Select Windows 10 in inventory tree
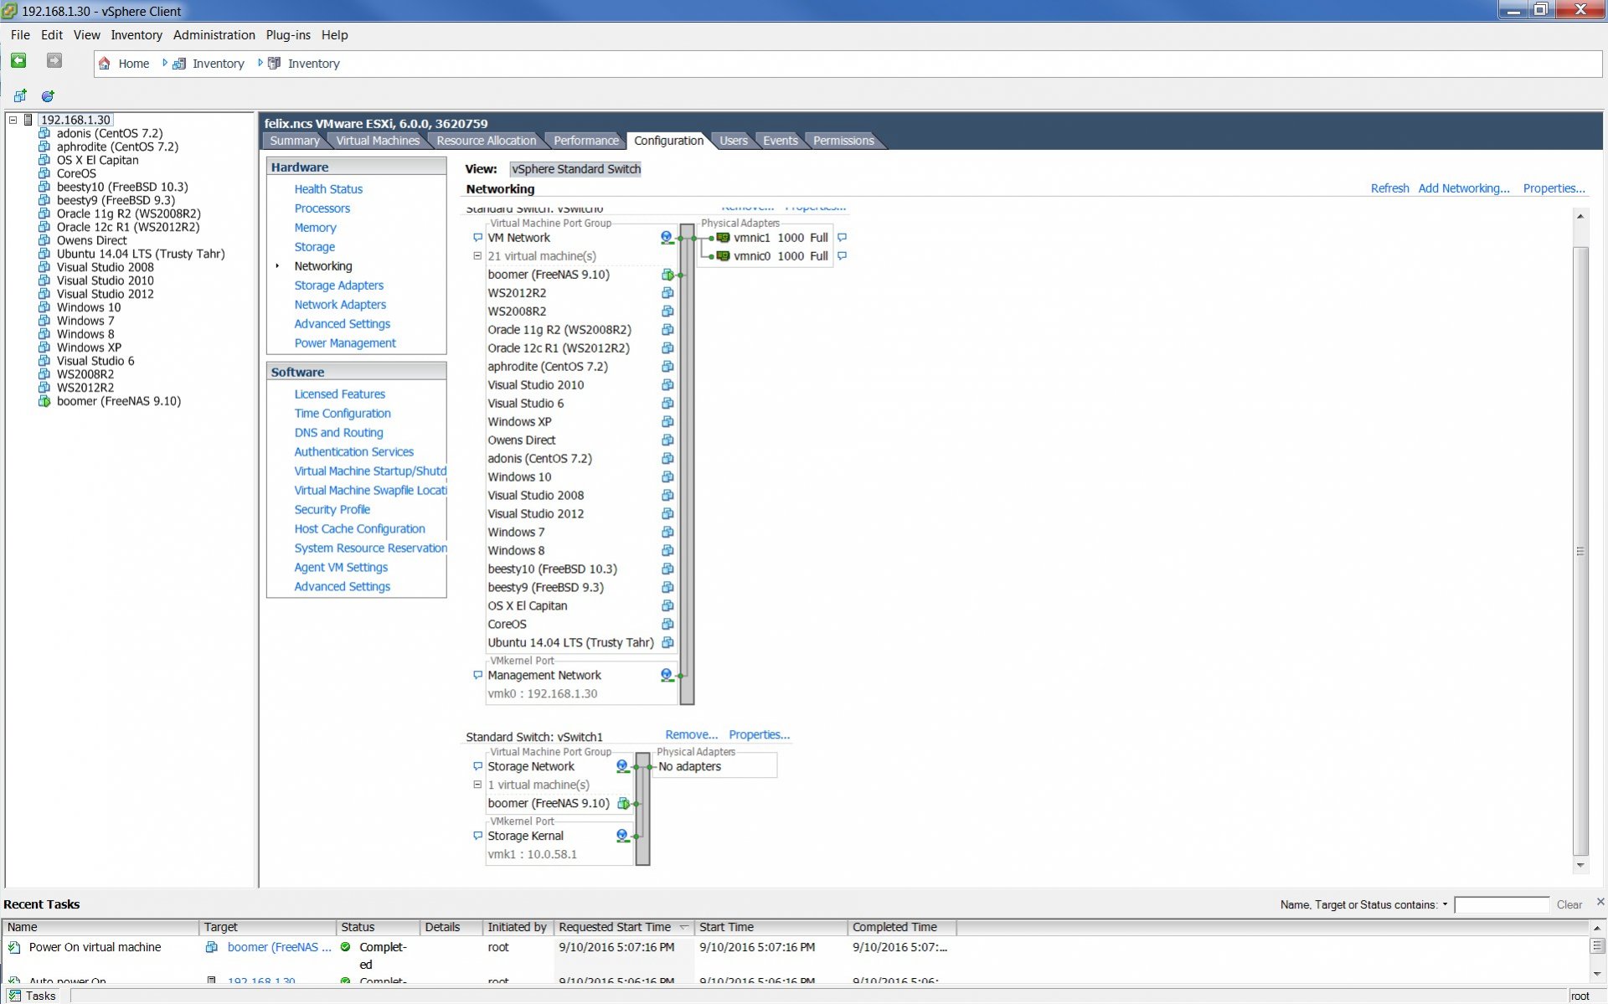 (89, 307)
